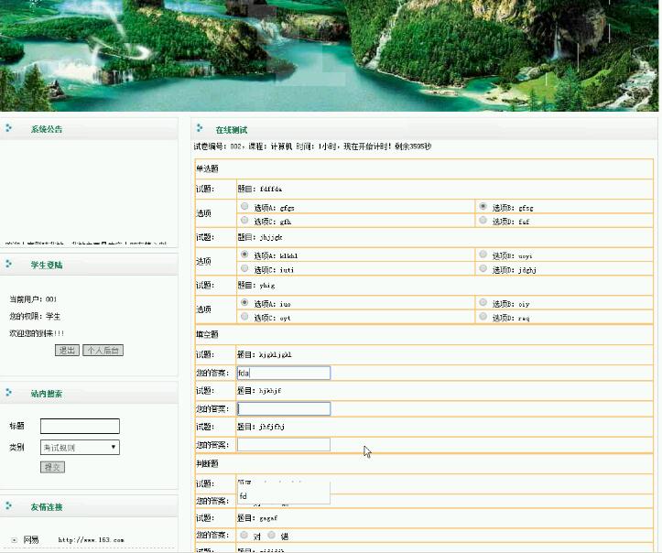The height and width of the screenshot is (553, 662).
Task: Click the 学生登陆 section title
Action: click(47, 266)
